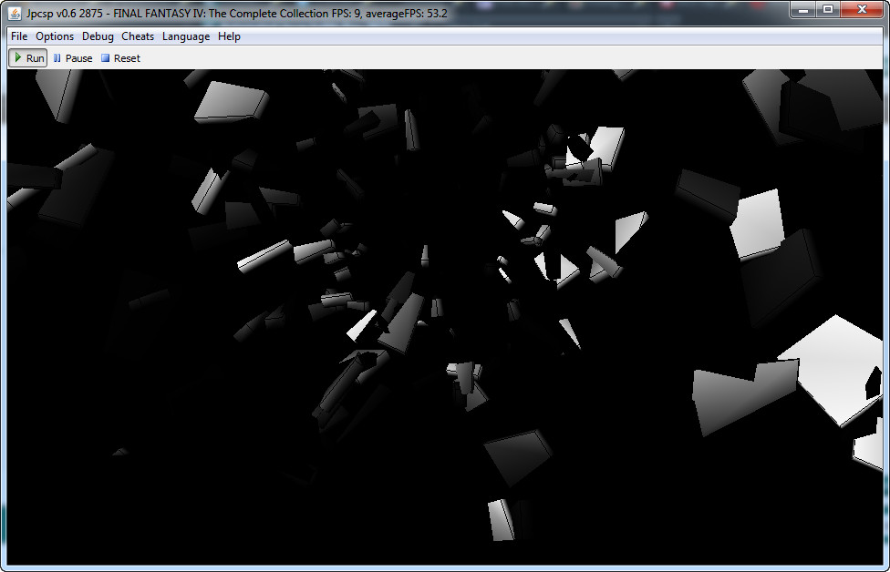Open the Options menu

pyautogui.click(x=55, y=36)
